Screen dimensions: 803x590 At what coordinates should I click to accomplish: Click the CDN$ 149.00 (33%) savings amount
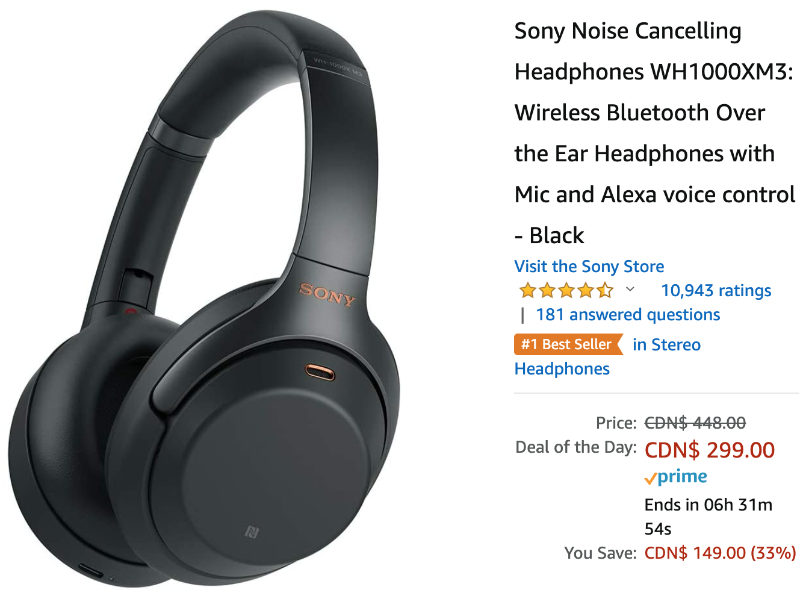click(720, 553)
